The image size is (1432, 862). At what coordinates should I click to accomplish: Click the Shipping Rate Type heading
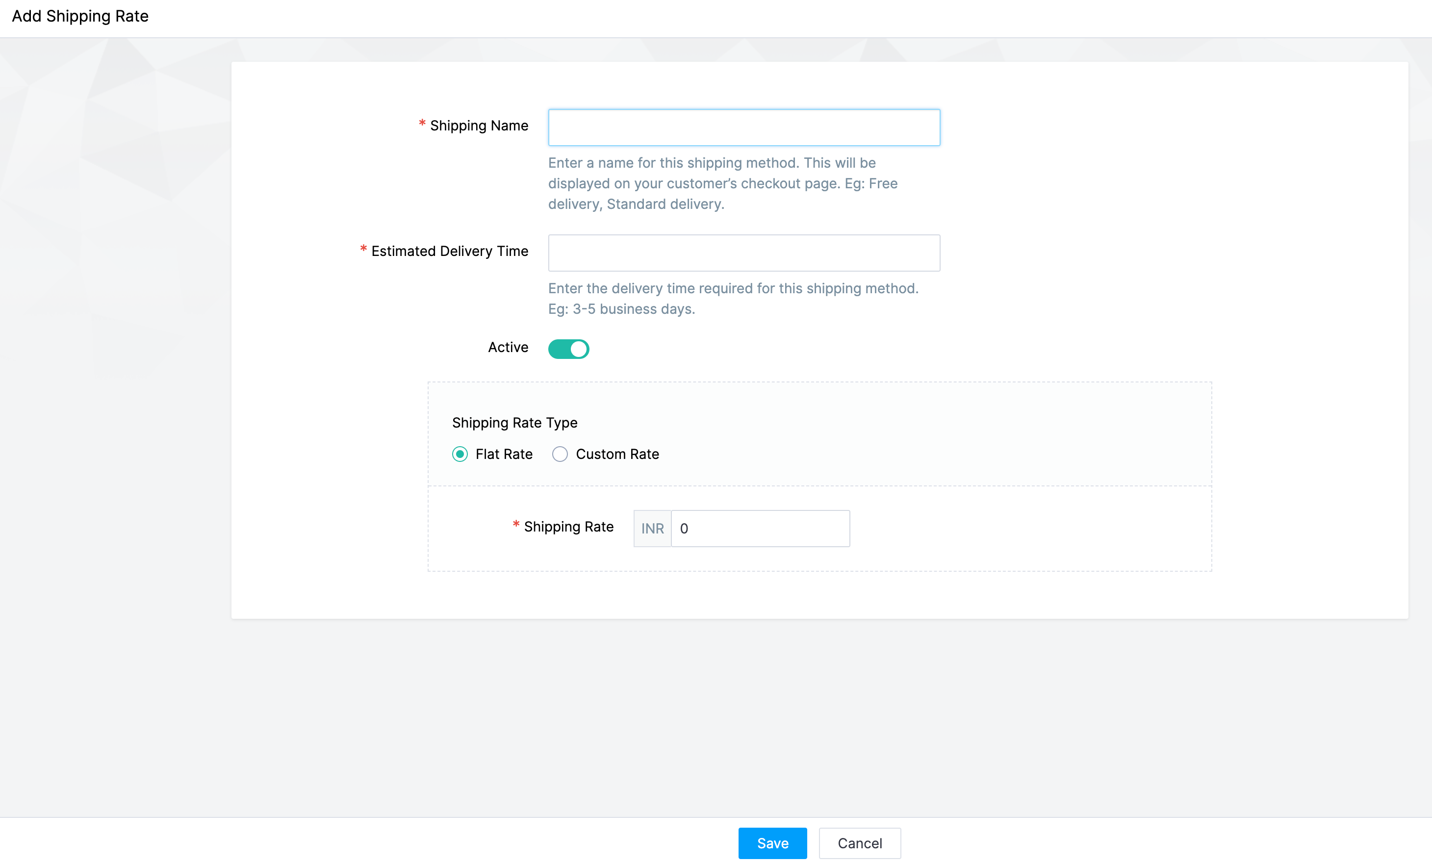pyautogui.click(x=514, y=422)
